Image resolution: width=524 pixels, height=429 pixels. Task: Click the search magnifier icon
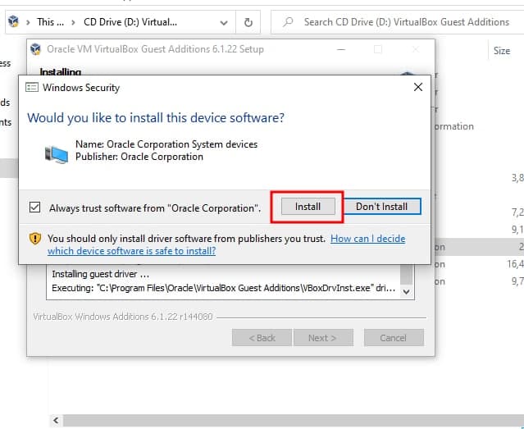click(287, 22)
